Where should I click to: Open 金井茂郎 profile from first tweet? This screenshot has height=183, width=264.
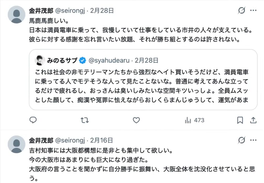[x=41, y=11]
